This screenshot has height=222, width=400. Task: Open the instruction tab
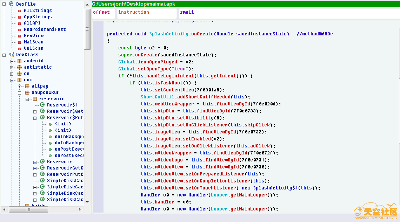coord(133,12)
